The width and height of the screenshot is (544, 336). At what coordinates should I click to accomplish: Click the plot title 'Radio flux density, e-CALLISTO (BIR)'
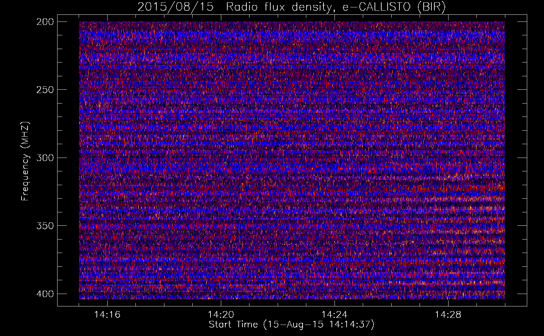(336, 7)
